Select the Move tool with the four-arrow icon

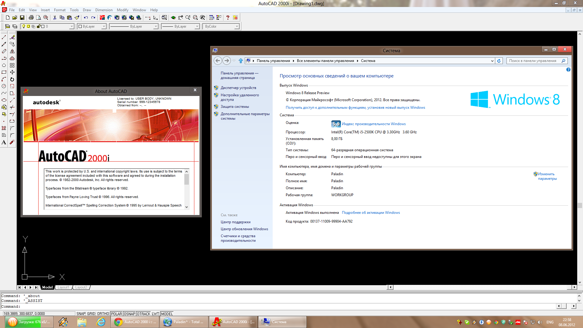(12, 72)
